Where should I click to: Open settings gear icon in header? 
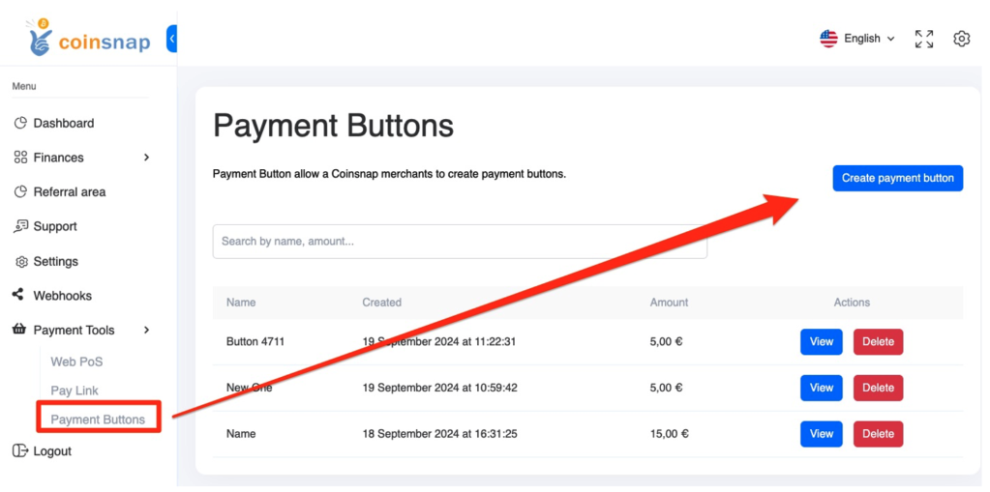pyautogui.click(x=961, y=39)
